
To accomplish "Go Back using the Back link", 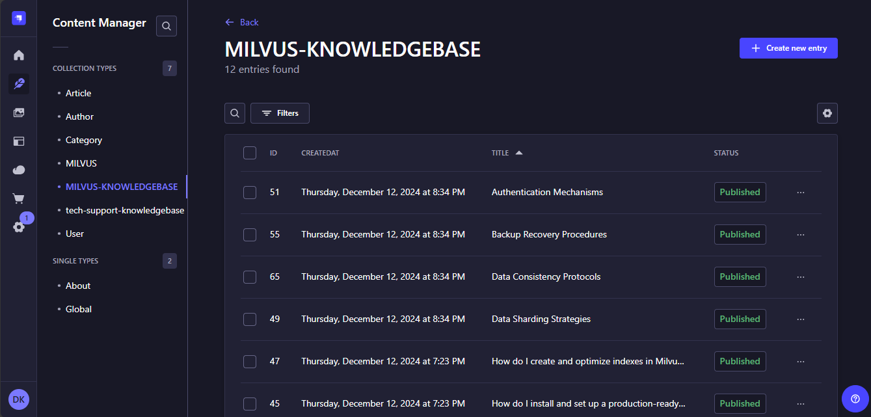I will [242, 22].
